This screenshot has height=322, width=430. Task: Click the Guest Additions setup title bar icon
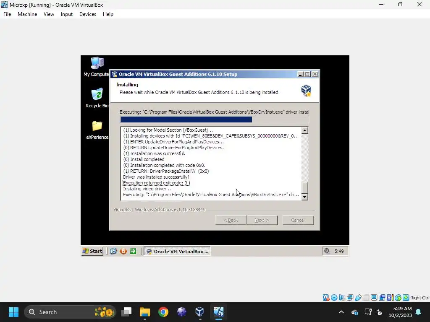(115, 74)
